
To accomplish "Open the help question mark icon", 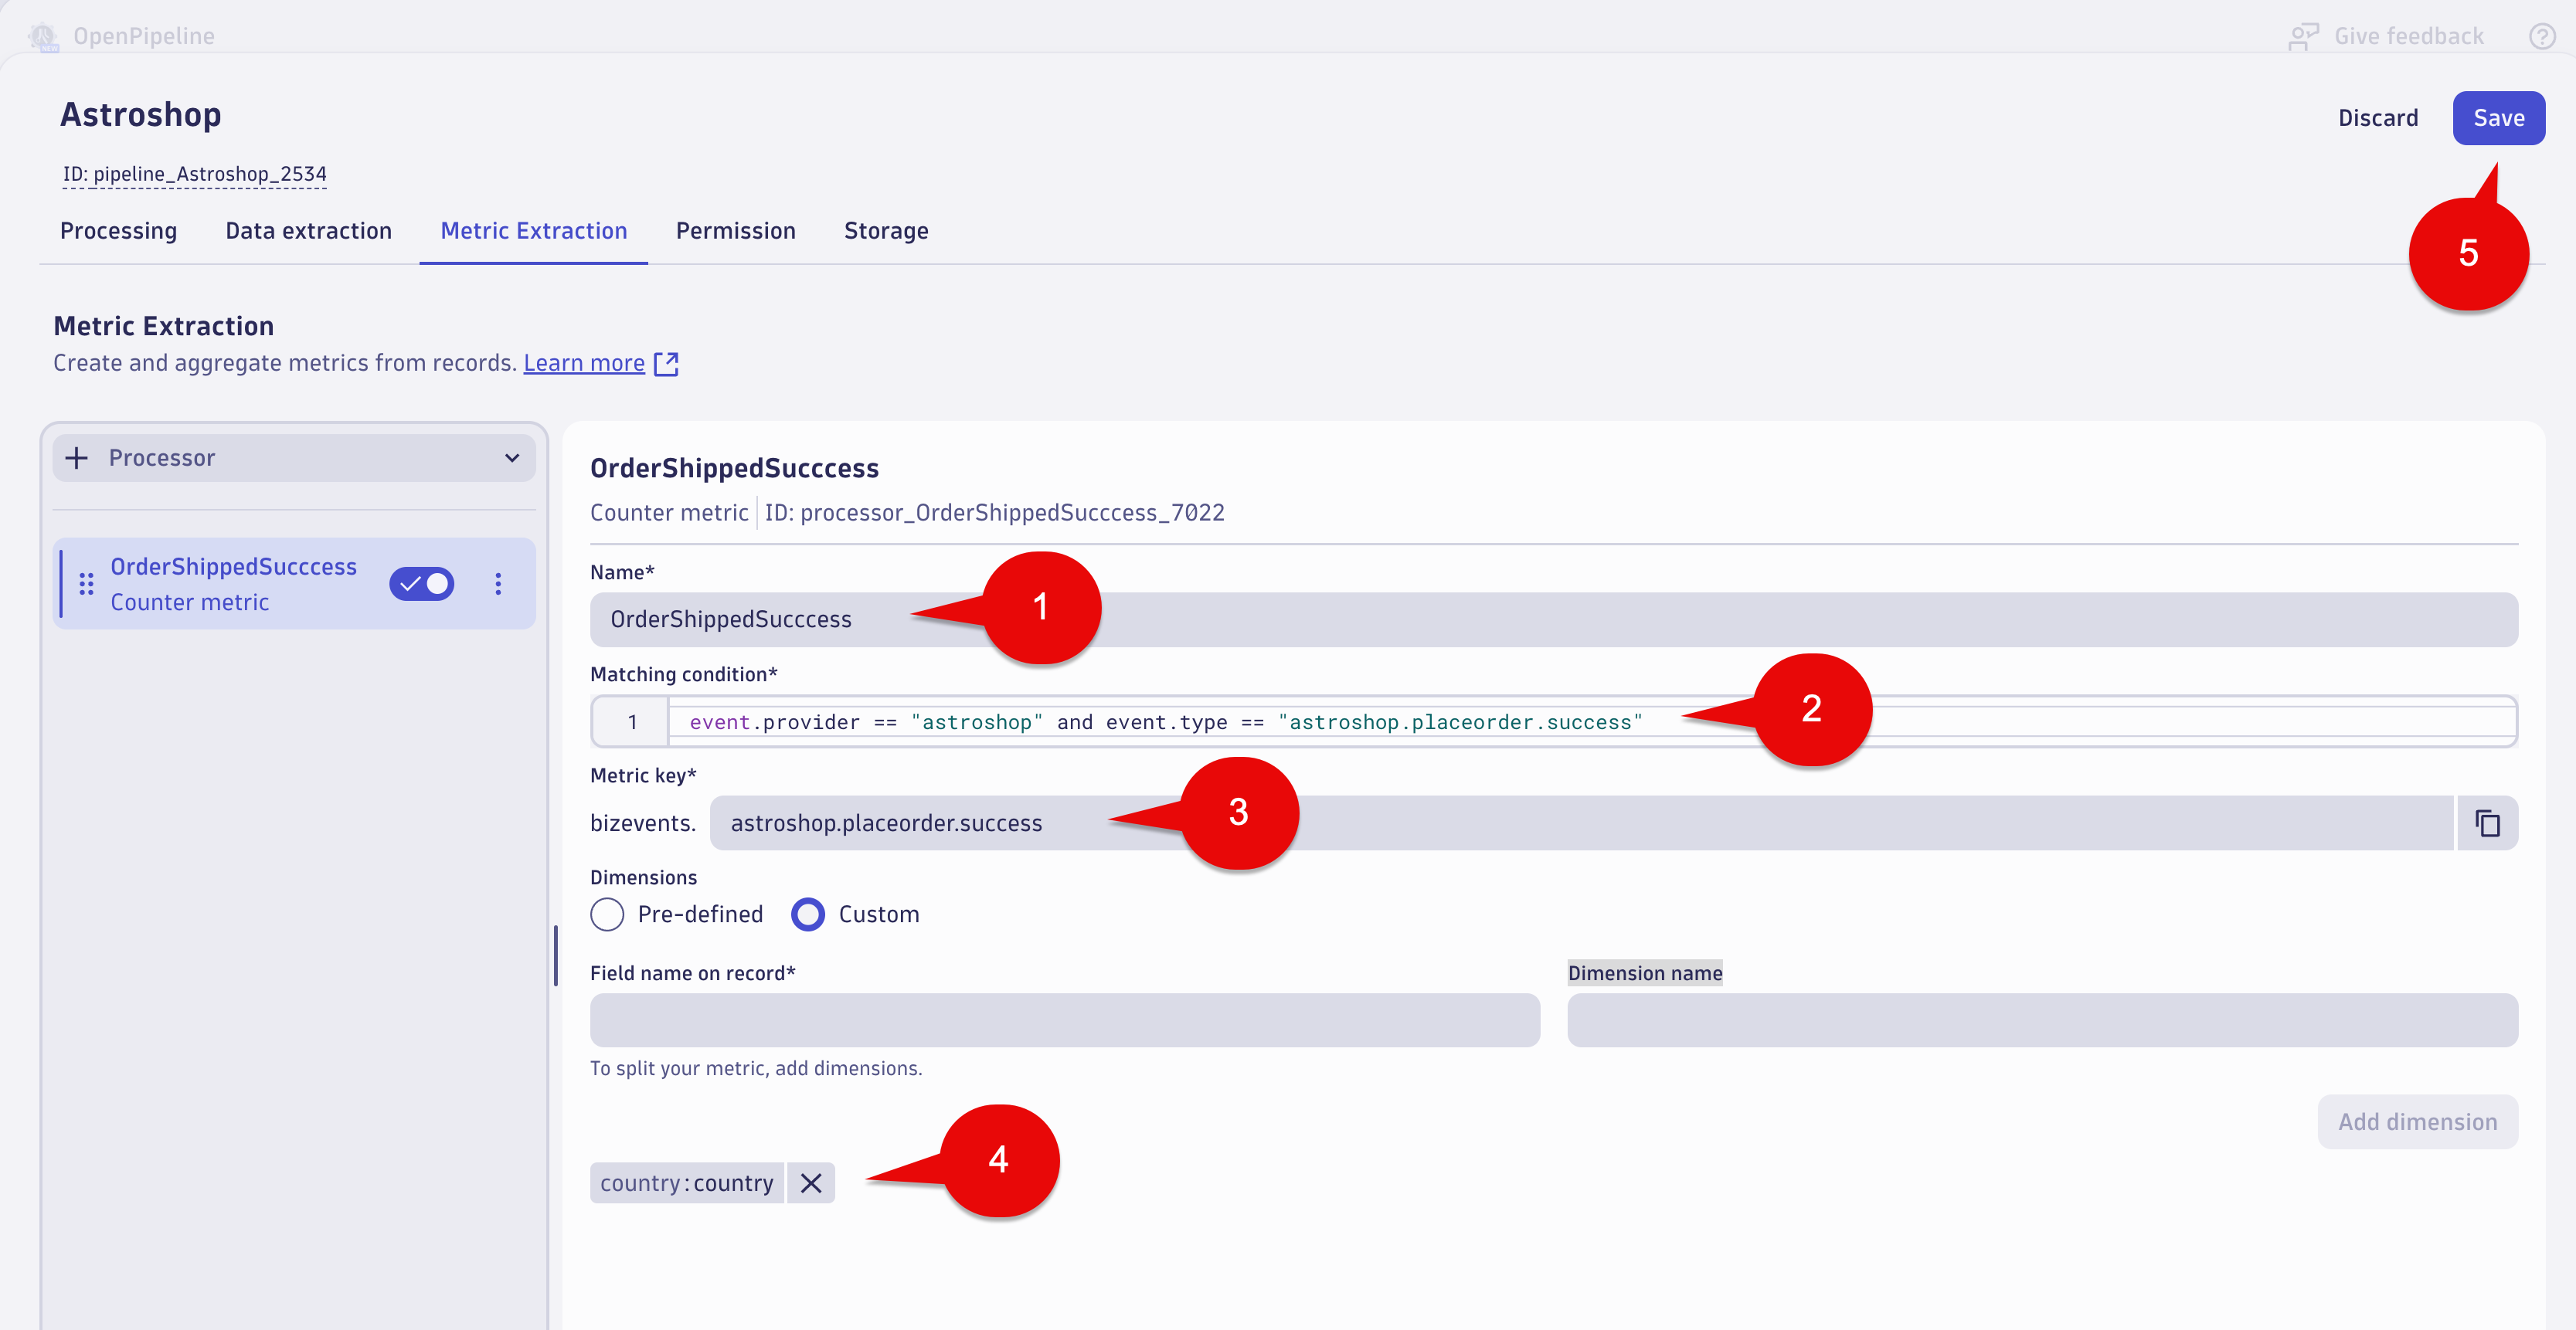I will pos(2541,37).
